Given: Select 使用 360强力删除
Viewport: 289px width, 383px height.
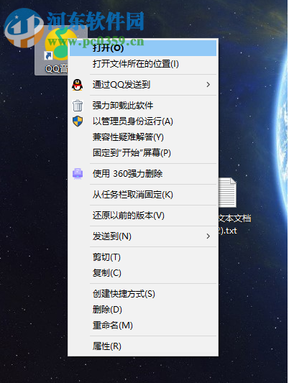Looking at the screenshot, I should tap(143, 174).
